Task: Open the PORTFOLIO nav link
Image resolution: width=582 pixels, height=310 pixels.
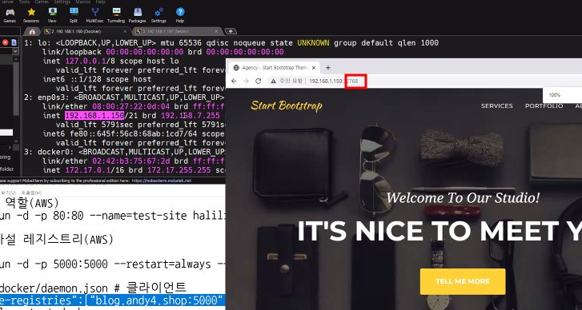Action: 544,106
